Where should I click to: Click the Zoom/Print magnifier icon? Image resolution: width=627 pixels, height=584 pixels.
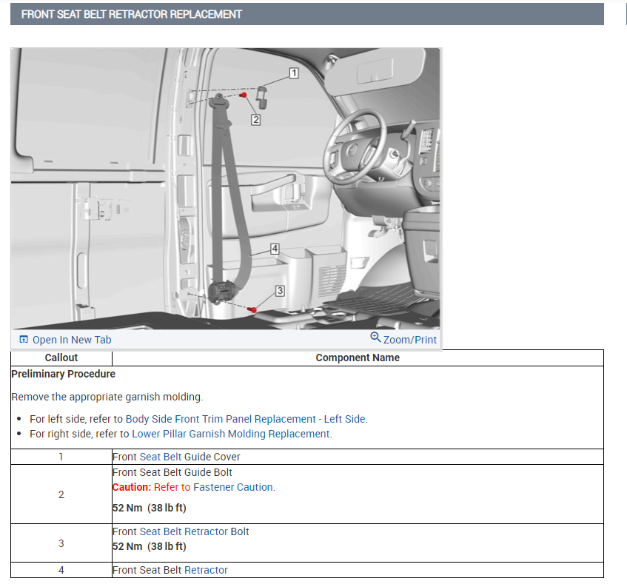tap(375, 338)
